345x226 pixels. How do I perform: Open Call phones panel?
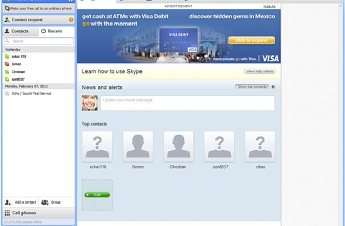(39, 213)
